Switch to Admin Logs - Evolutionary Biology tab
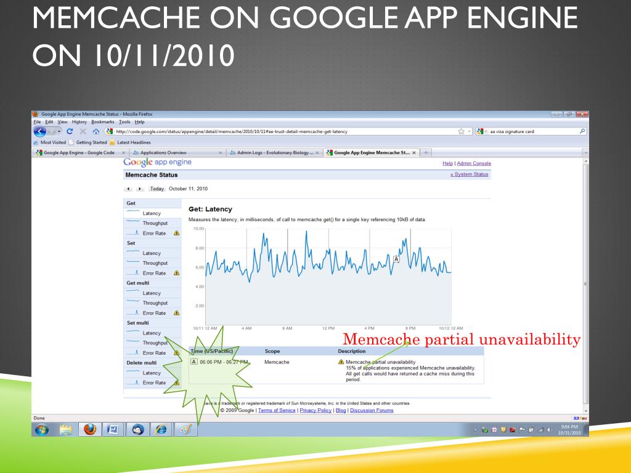This screenshot has width=631, height=473. click(274, 153)
